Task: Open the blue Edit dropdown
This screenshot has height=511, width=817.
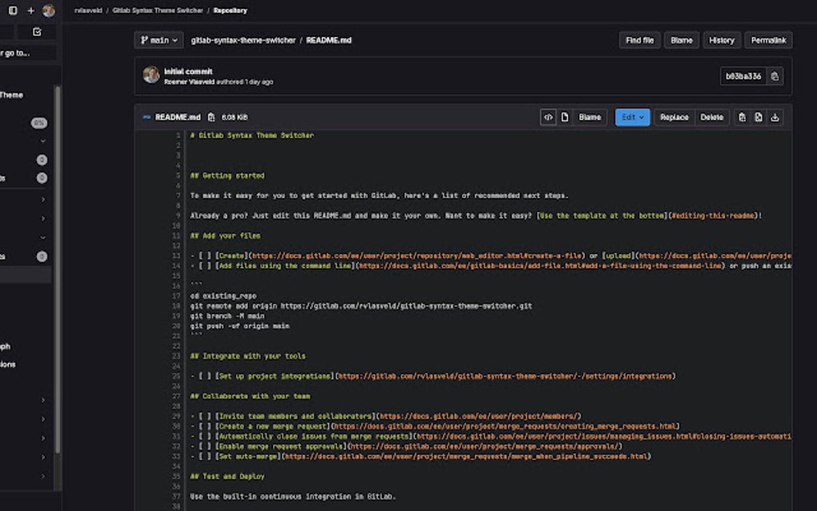Action: click(632, 117)
